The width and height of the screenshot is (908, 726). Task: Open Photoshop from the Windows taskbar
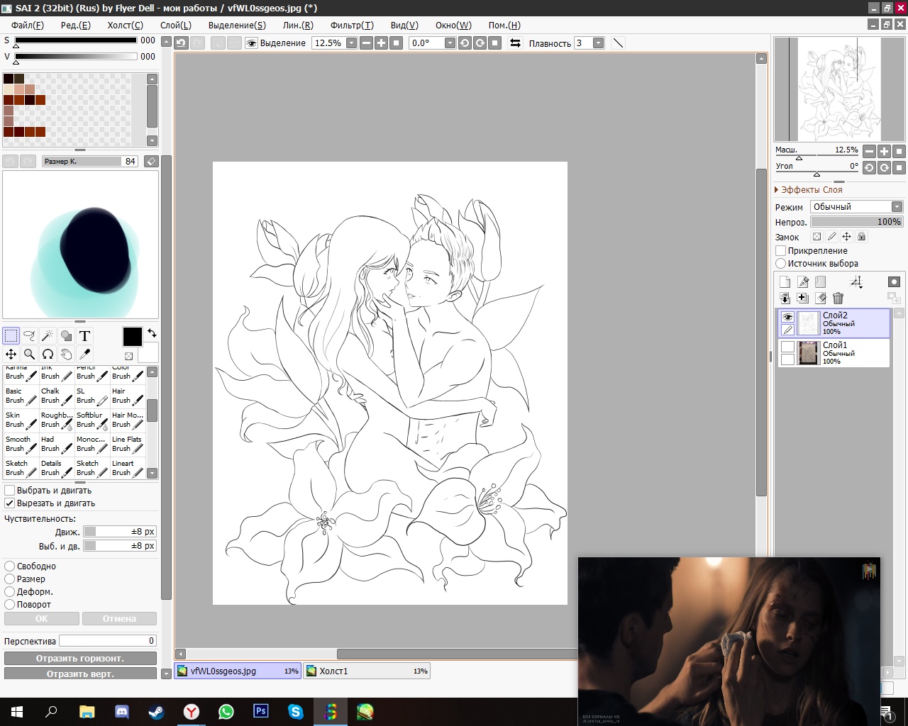261,711
